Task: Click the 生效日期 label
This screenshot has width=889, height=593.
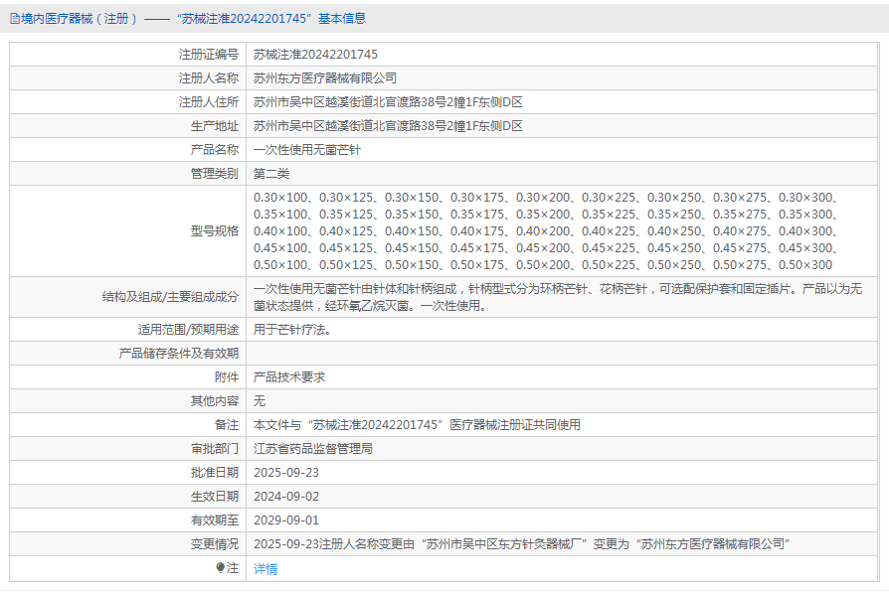Action: click(x=215, y=496)
